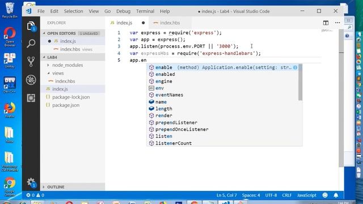The image size is (363, 204).
Task: Open the Terminal menu
Action: [x=145, y=11]
